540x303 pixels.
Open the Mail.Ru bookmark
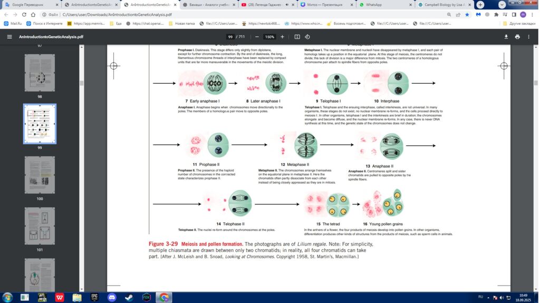coord(14,24)
